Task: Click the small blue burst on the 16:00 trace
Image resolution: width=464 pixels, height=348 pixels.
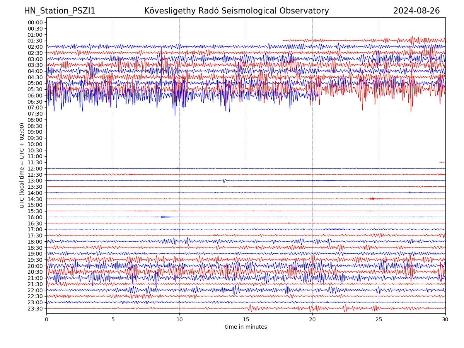Action: 164,217
